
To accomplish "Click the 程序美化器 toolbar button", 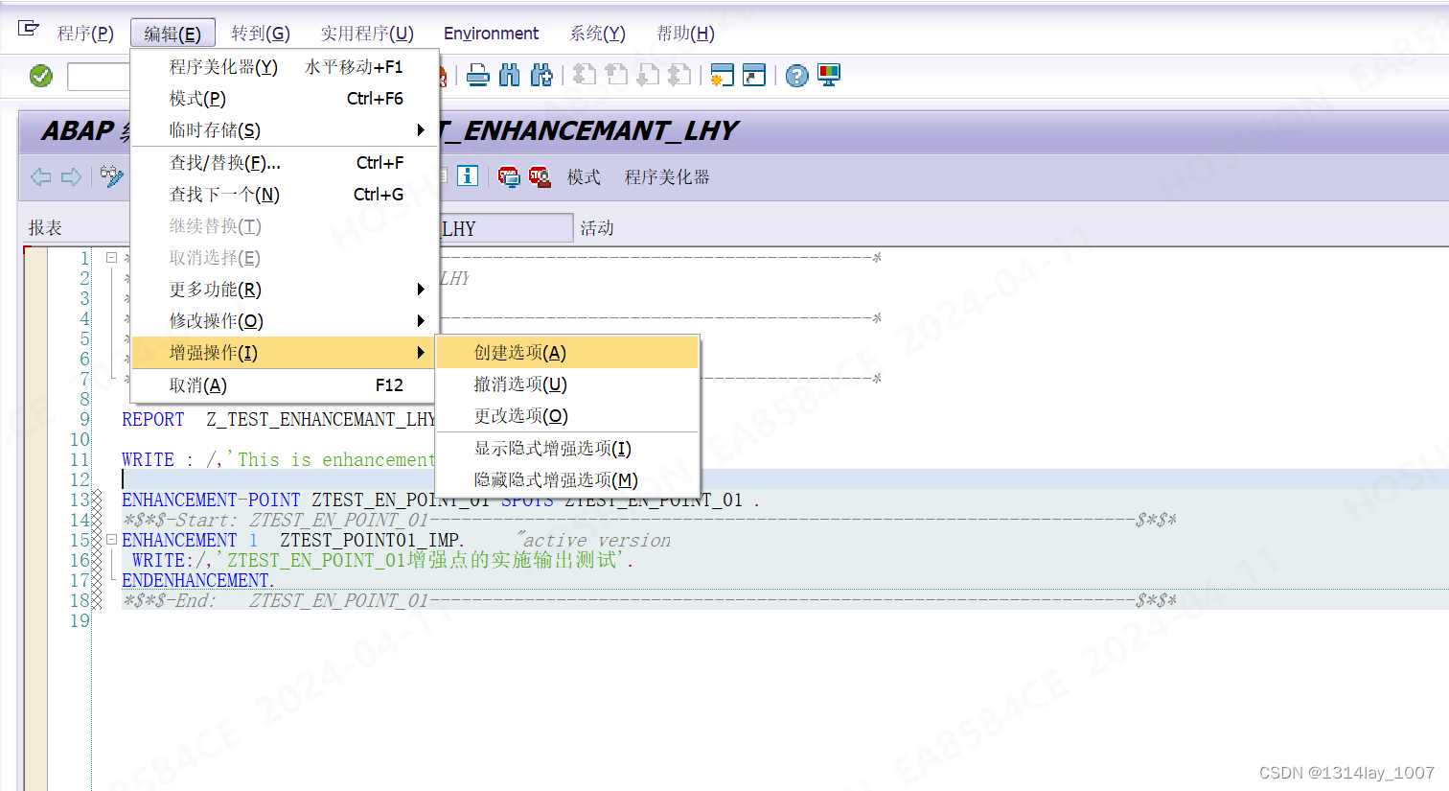I will pyautogui.click(x=667, y=176).
